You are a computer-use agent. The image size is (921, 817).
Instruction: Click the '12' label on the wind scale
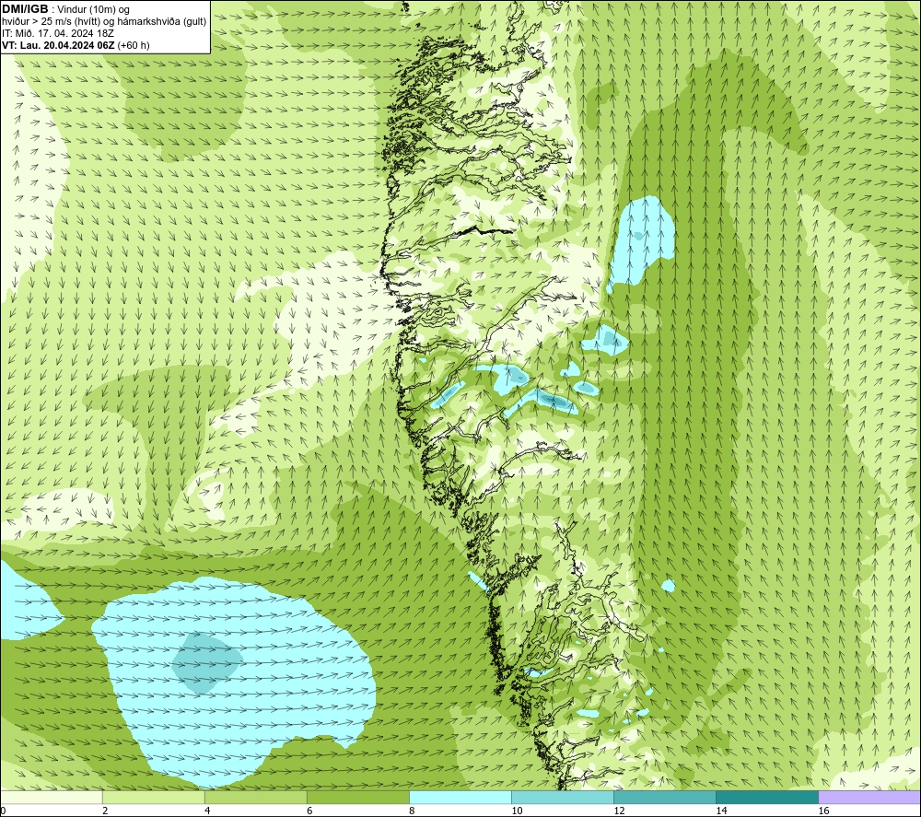[619, 811]
